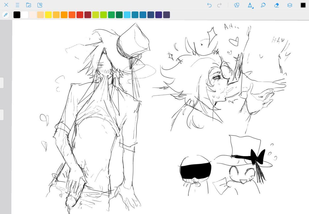Viewport: 309px width, 214px height.
Task: Pick the black palette swatch beside eyedropper
Action: [x=17, y=15]
